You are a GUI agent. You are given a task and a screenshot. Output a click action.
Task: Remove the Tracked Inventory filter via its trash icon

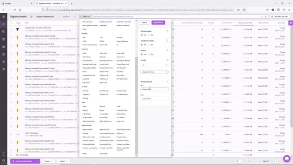click(x=167, y=41)
